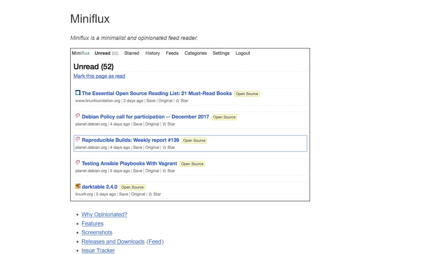This screenshot has height=254, width=424.
Task: Star the Essential Open Source reading list article
Action: [182, 101]
